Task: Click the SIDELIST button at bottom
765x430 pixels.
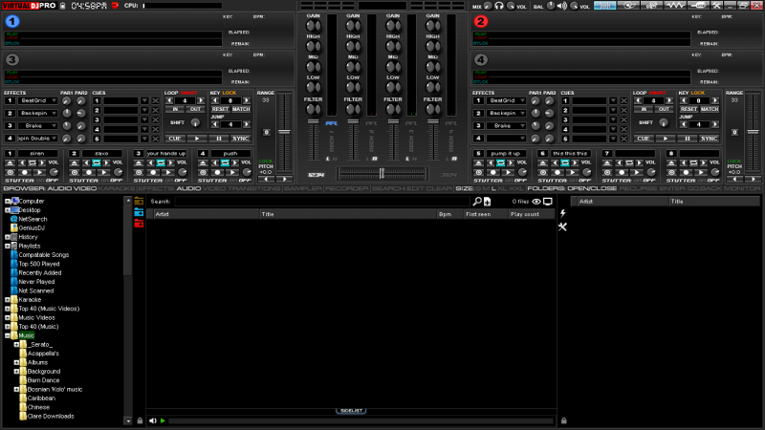Action: 351,411
